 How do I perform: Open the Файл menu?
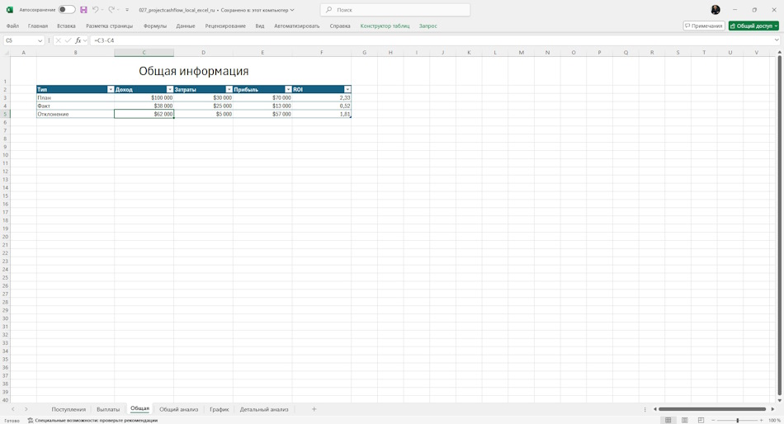(x=12, y=26)
